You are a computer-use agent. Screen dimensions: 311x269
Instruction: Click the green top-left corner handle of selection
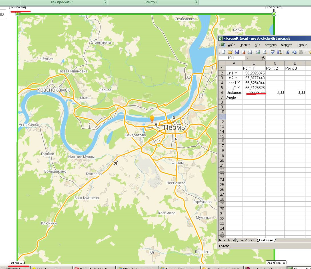point(17,14)
